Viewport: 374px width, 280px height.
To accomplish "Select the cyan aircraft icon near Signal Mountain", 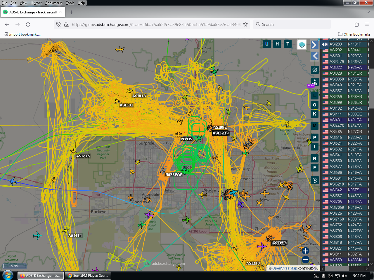I will tap(37, 235).
